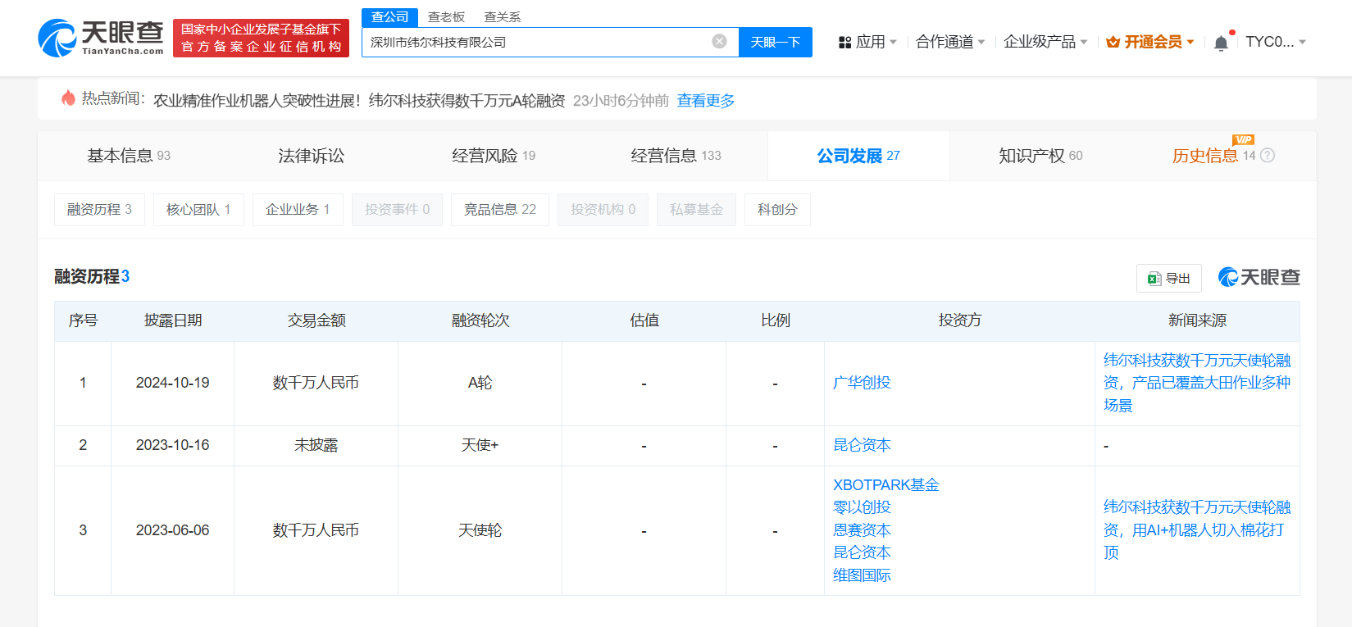Click the 融资历程 section heading
This screenshot has height=627, width=1352.
[92, 276]
